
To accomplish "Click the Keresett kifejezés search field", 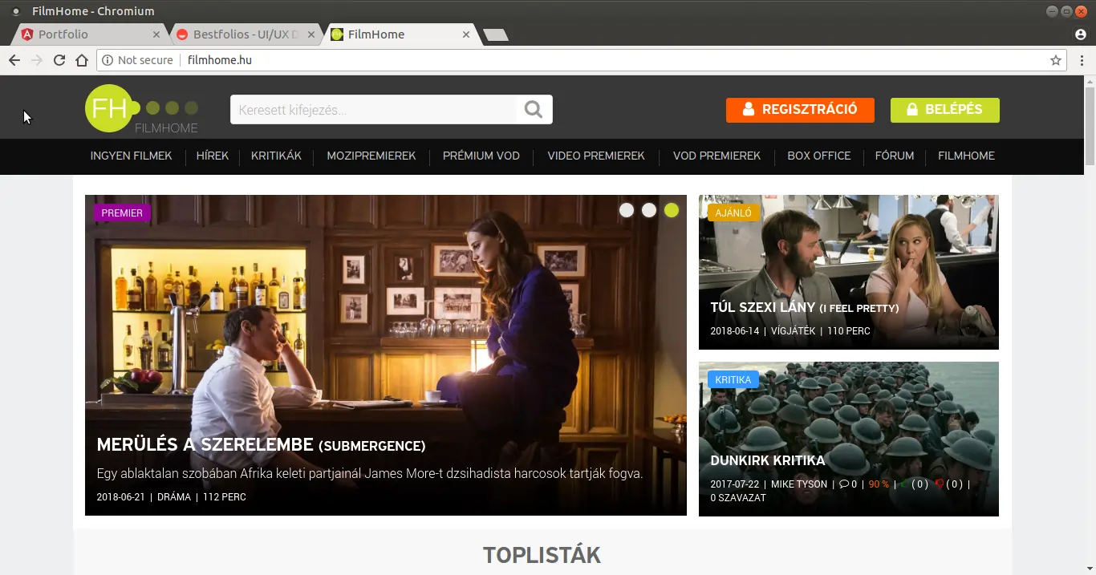I will (373, 110).
